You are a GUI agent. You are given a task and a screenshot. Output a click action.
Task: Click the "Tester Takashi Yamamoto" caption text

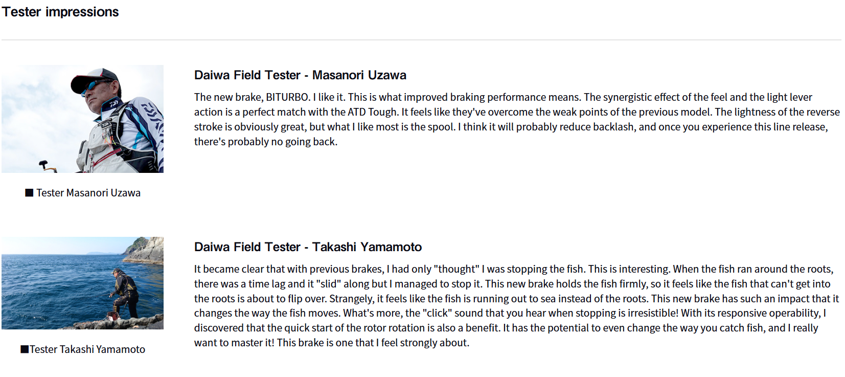pyautogui.click(x=87, y=349)
